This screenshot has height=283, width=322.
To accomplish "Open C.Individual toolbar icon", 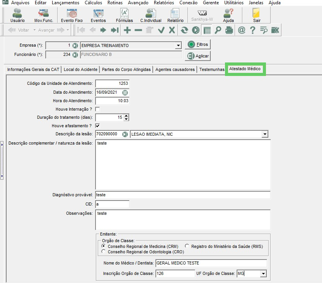I will 151,15.
